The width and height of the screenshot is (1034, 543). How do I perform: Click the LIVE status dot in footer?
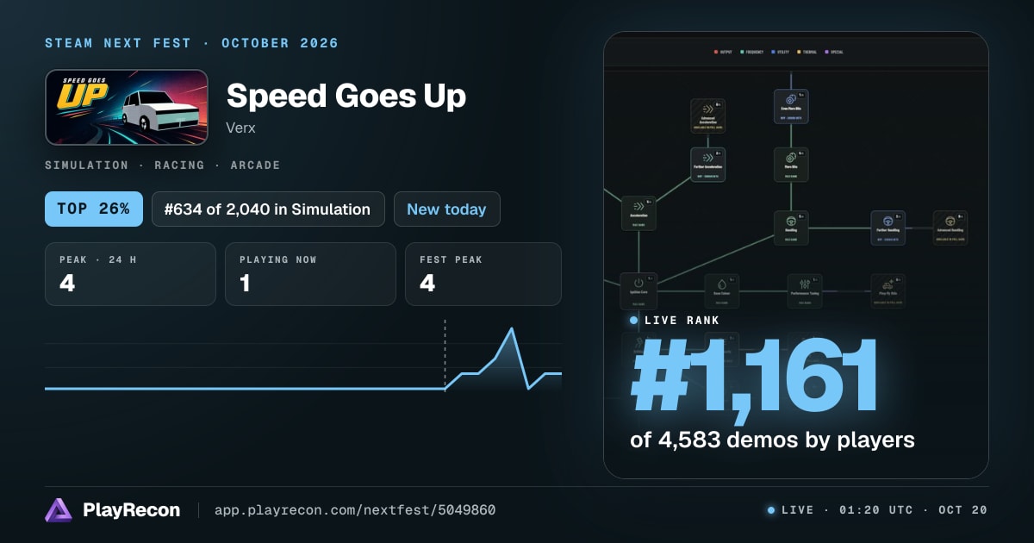(771, 510)
